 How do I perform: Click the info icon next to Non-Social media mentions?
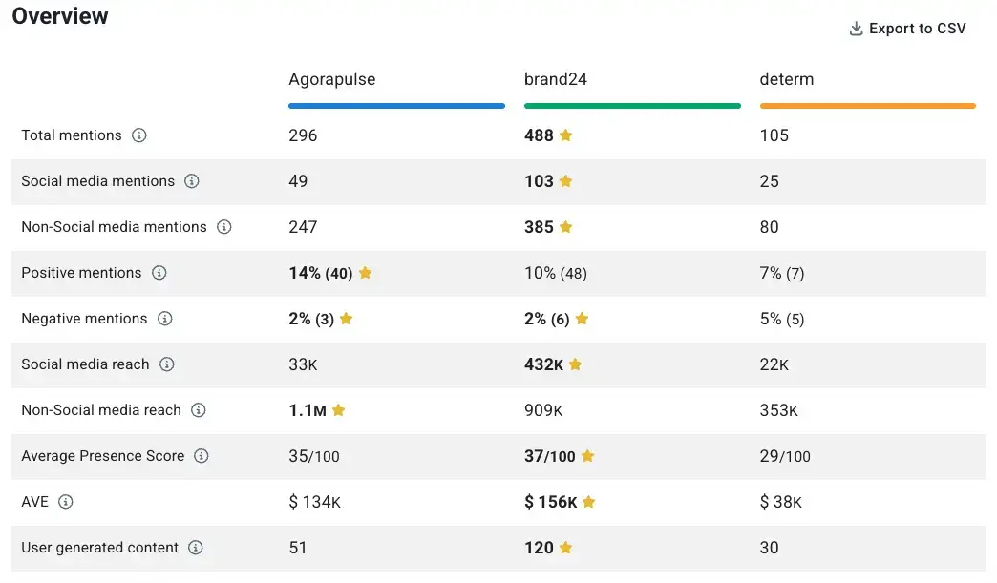[224, 227]
